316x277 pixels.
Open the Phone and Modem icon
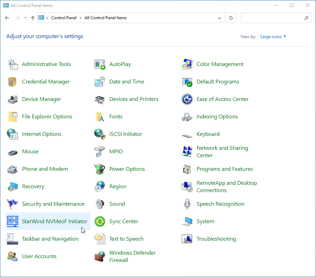[13, 169]
